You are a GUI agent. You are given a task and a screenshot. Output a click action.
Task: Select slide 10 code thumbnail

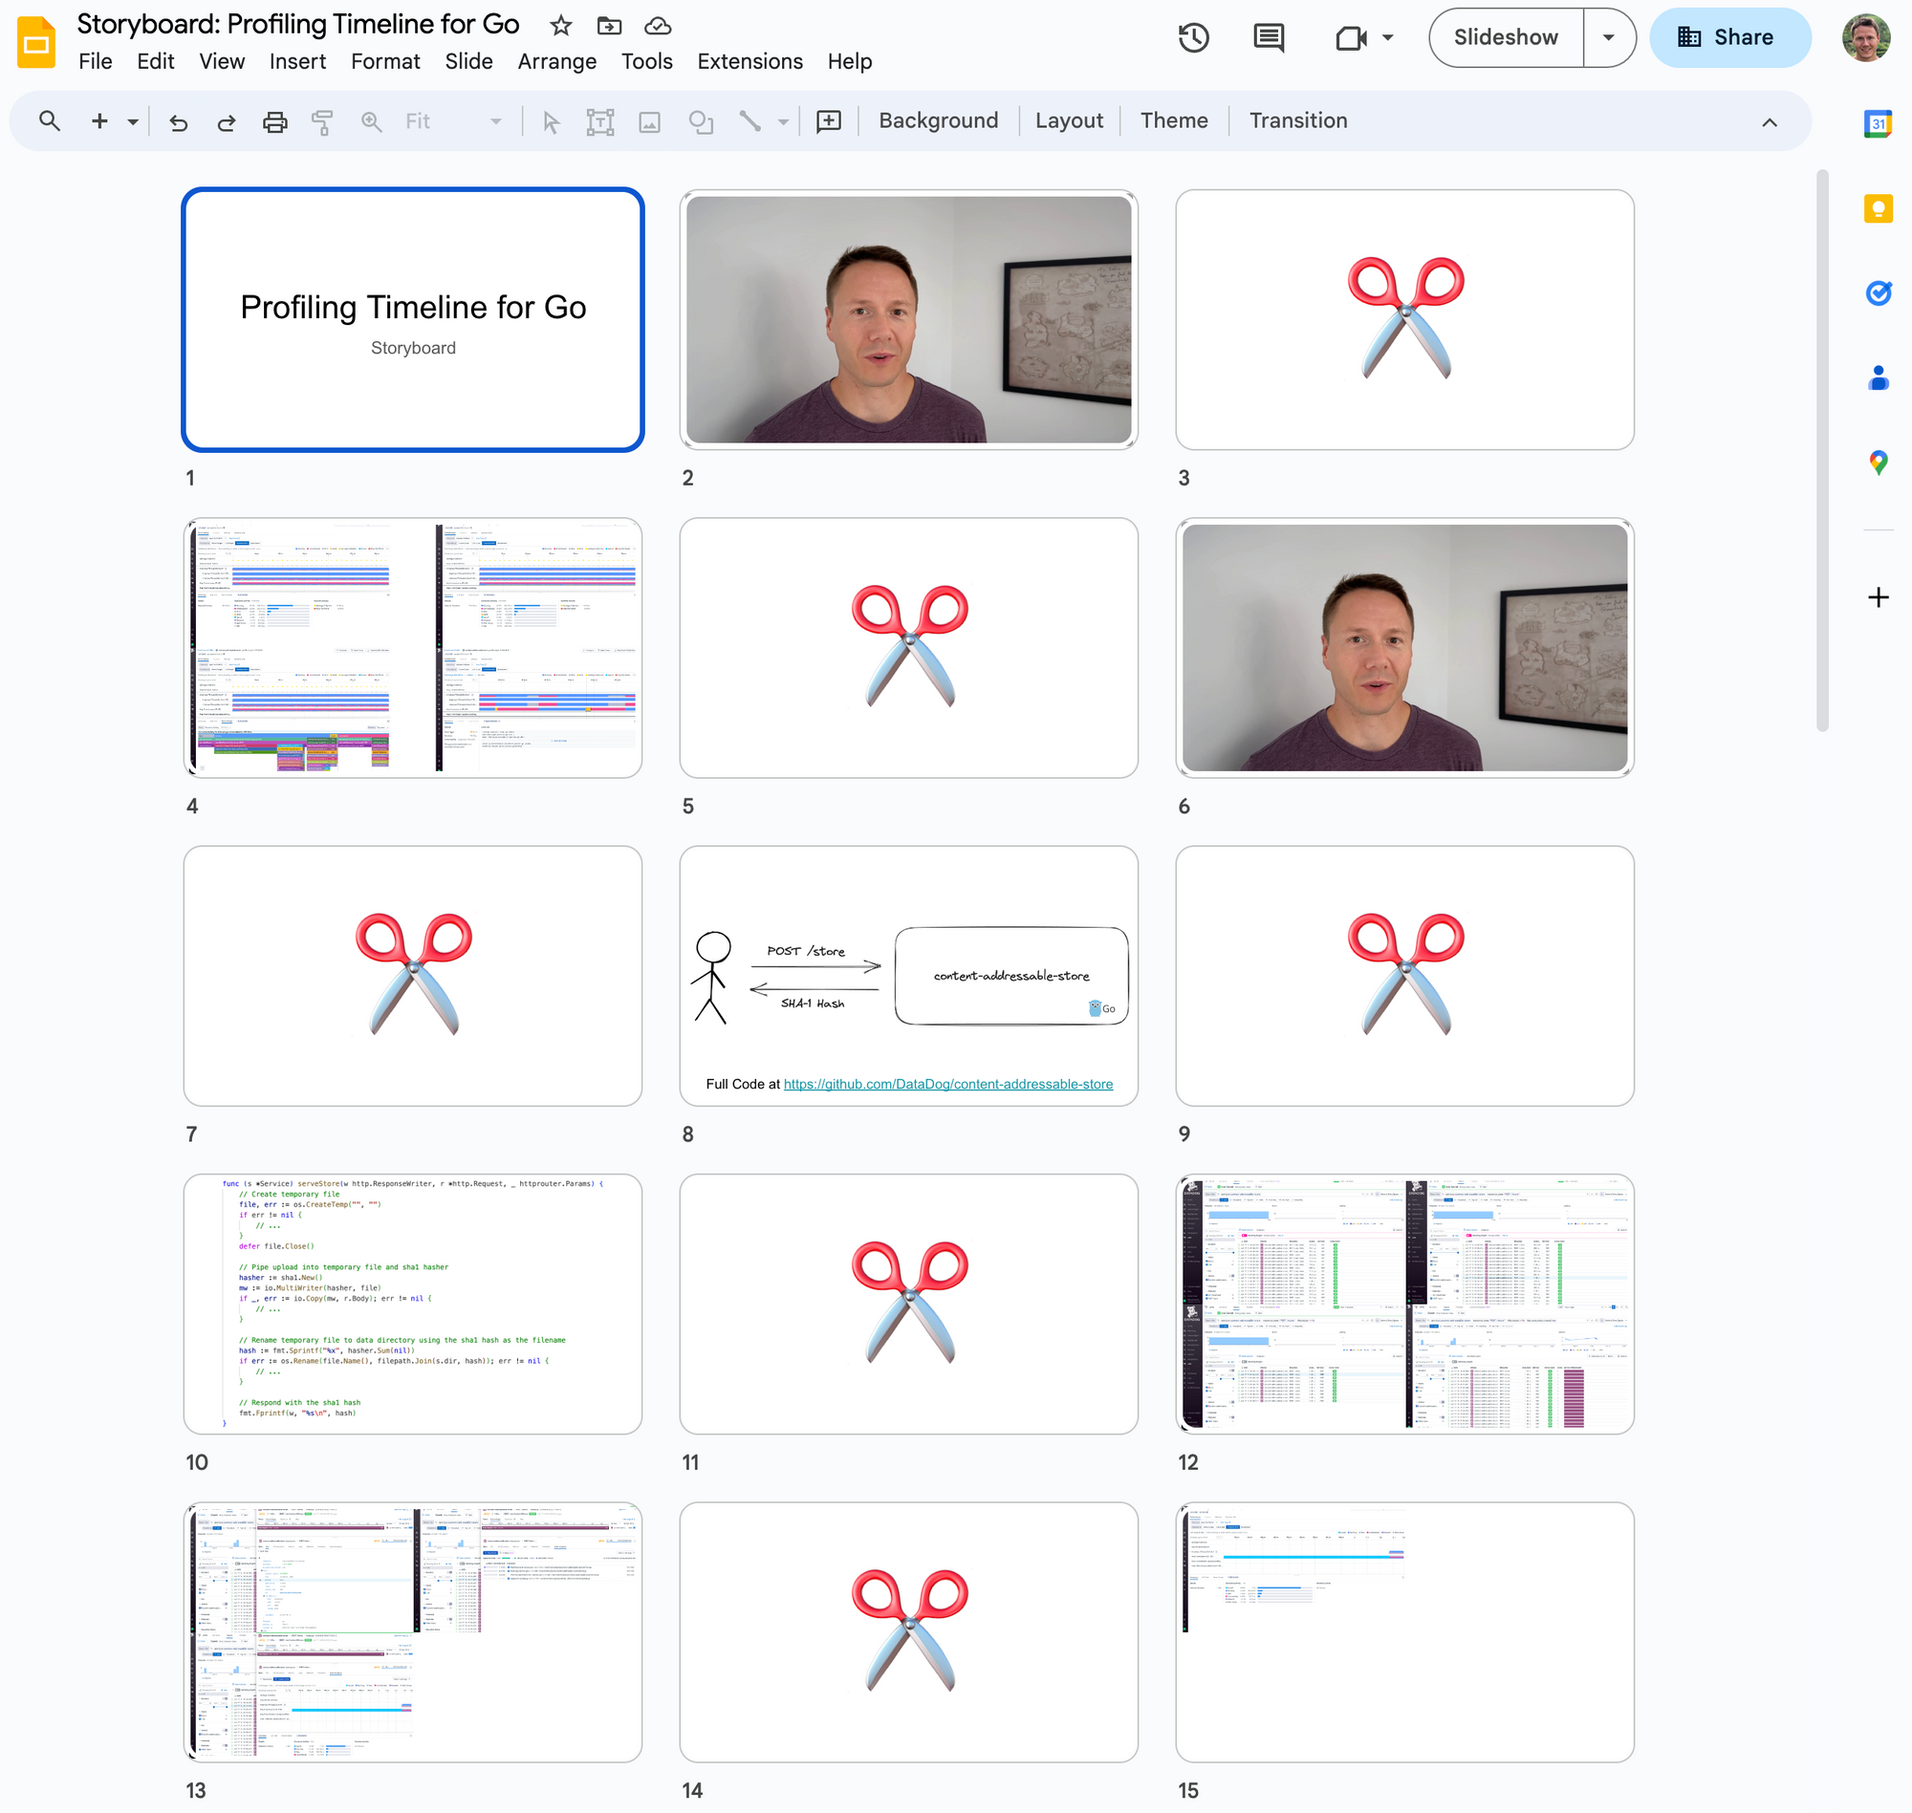pos(413,1304)
